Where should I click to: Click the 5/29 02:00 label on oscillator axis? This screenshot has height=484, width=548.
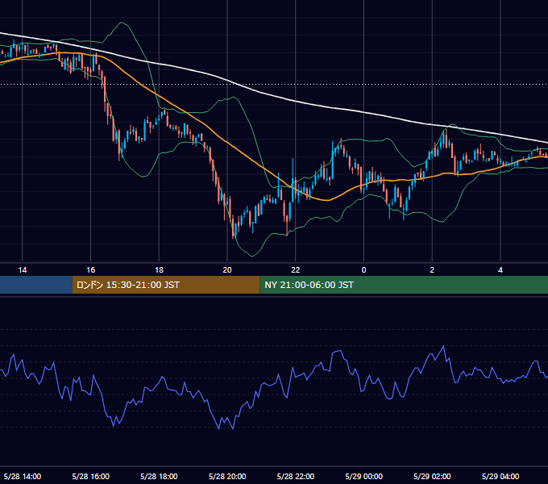pyautogui.click(x=432, y=476)
